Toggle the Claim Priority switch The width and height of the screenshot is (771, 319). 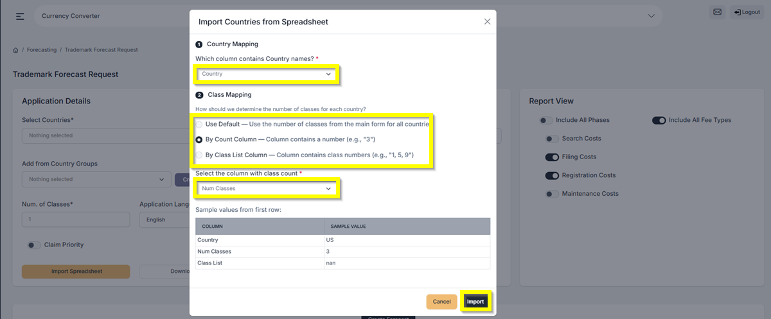click(34, 245)
